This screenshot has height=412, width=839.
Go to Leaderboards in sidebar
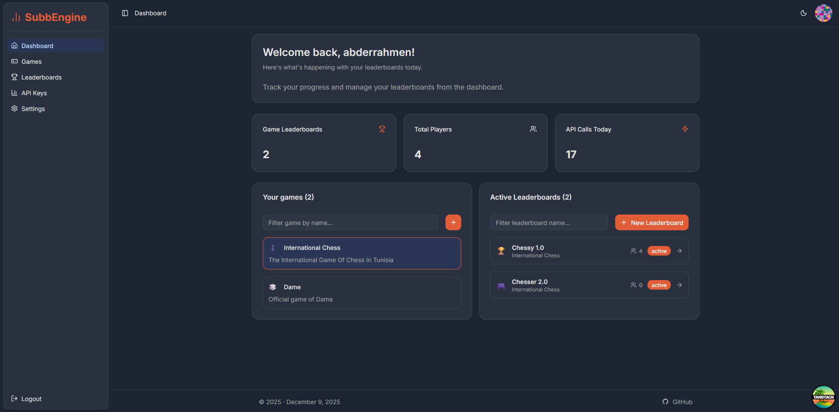(x=42, y=77)
